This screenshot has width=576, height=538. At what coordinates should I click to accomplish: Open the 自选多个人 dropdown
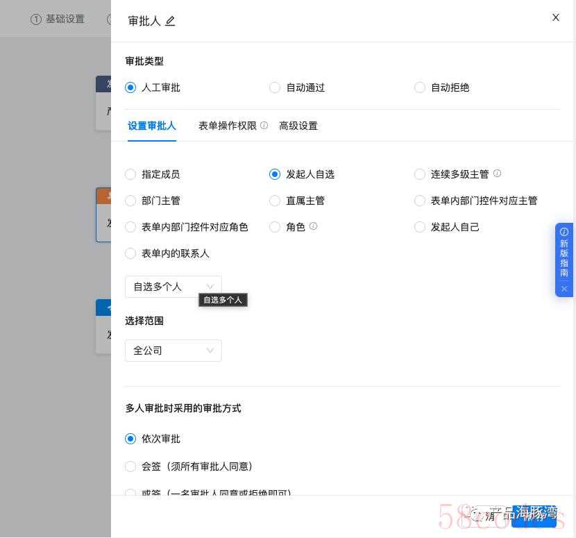173,287
